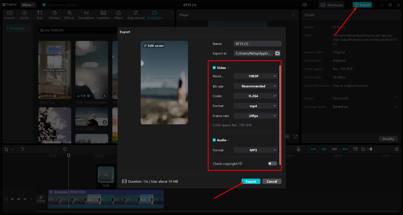Open the Player panel menu icon
The width and height of the screenshot is (403, 215).
click(x=293, y=15)
